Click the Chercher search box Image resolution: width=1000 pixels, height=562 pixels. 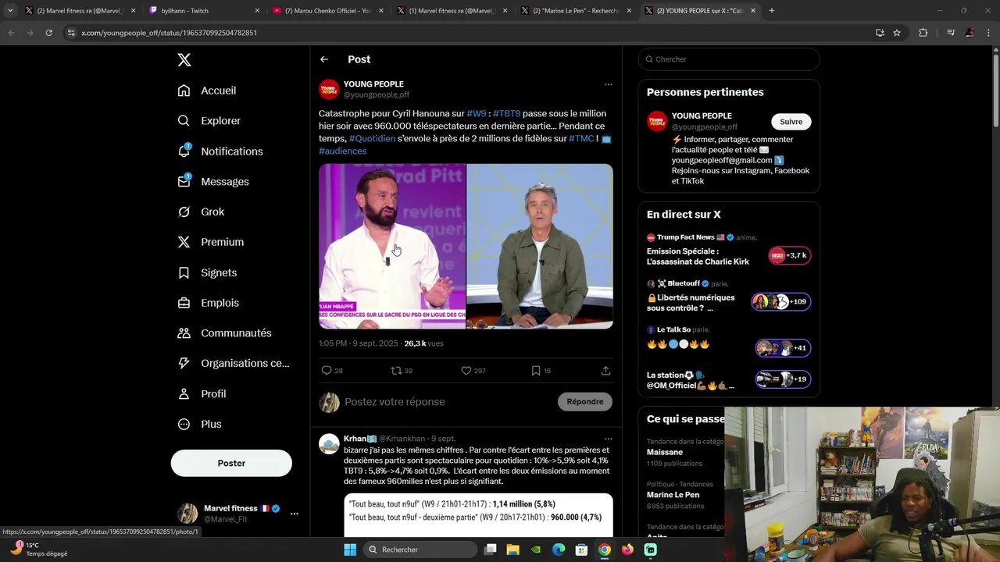(729, 59)
